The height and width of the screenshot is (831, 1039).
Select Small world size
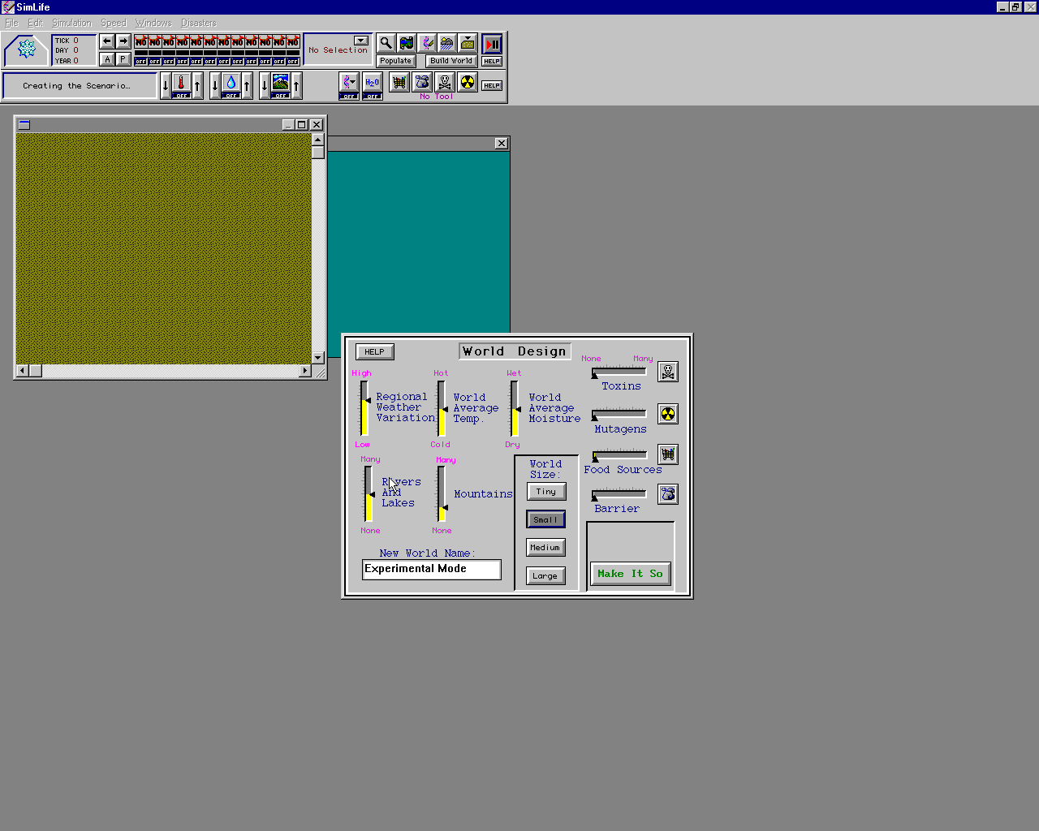pyautogui.click(x=545, y=519)
